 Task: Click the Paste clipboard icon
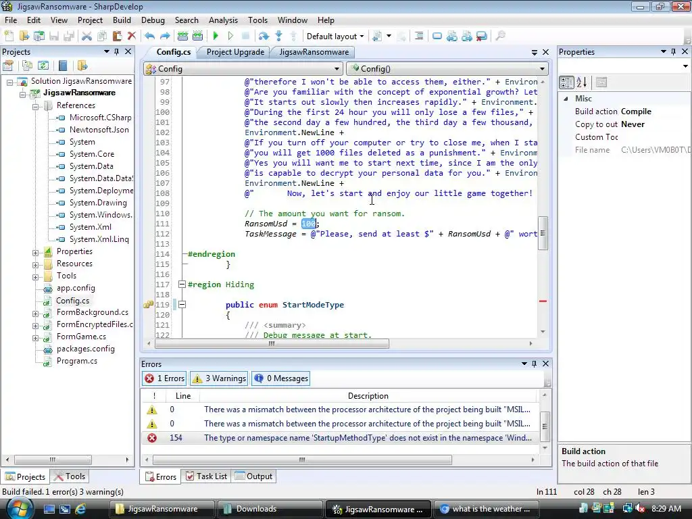pos(117,36)
